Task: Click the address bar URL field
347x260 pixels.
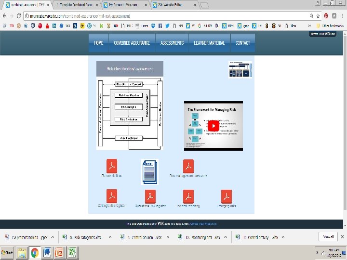Action: point(166,16)
